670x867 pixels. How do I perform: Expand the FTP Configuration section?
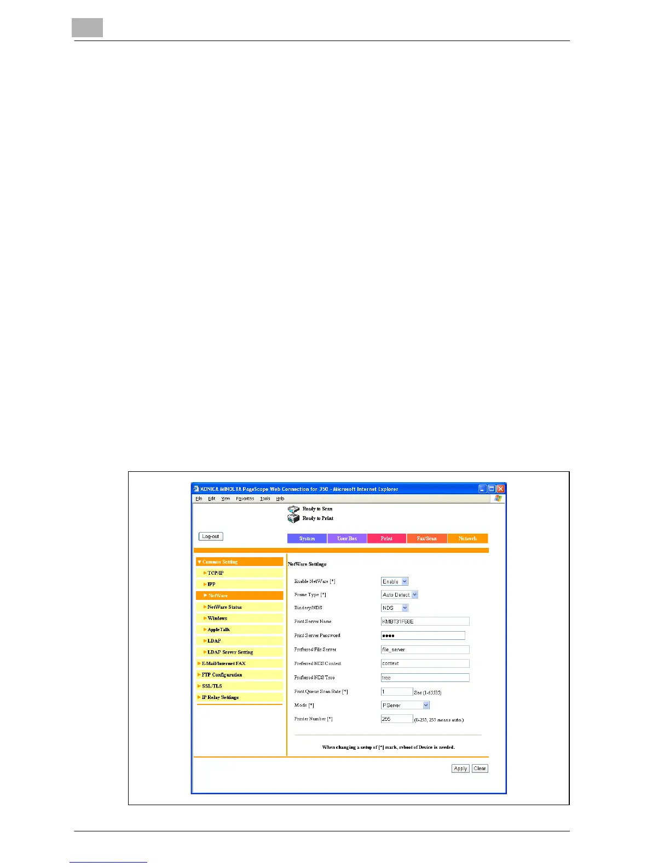click(240, 675)
